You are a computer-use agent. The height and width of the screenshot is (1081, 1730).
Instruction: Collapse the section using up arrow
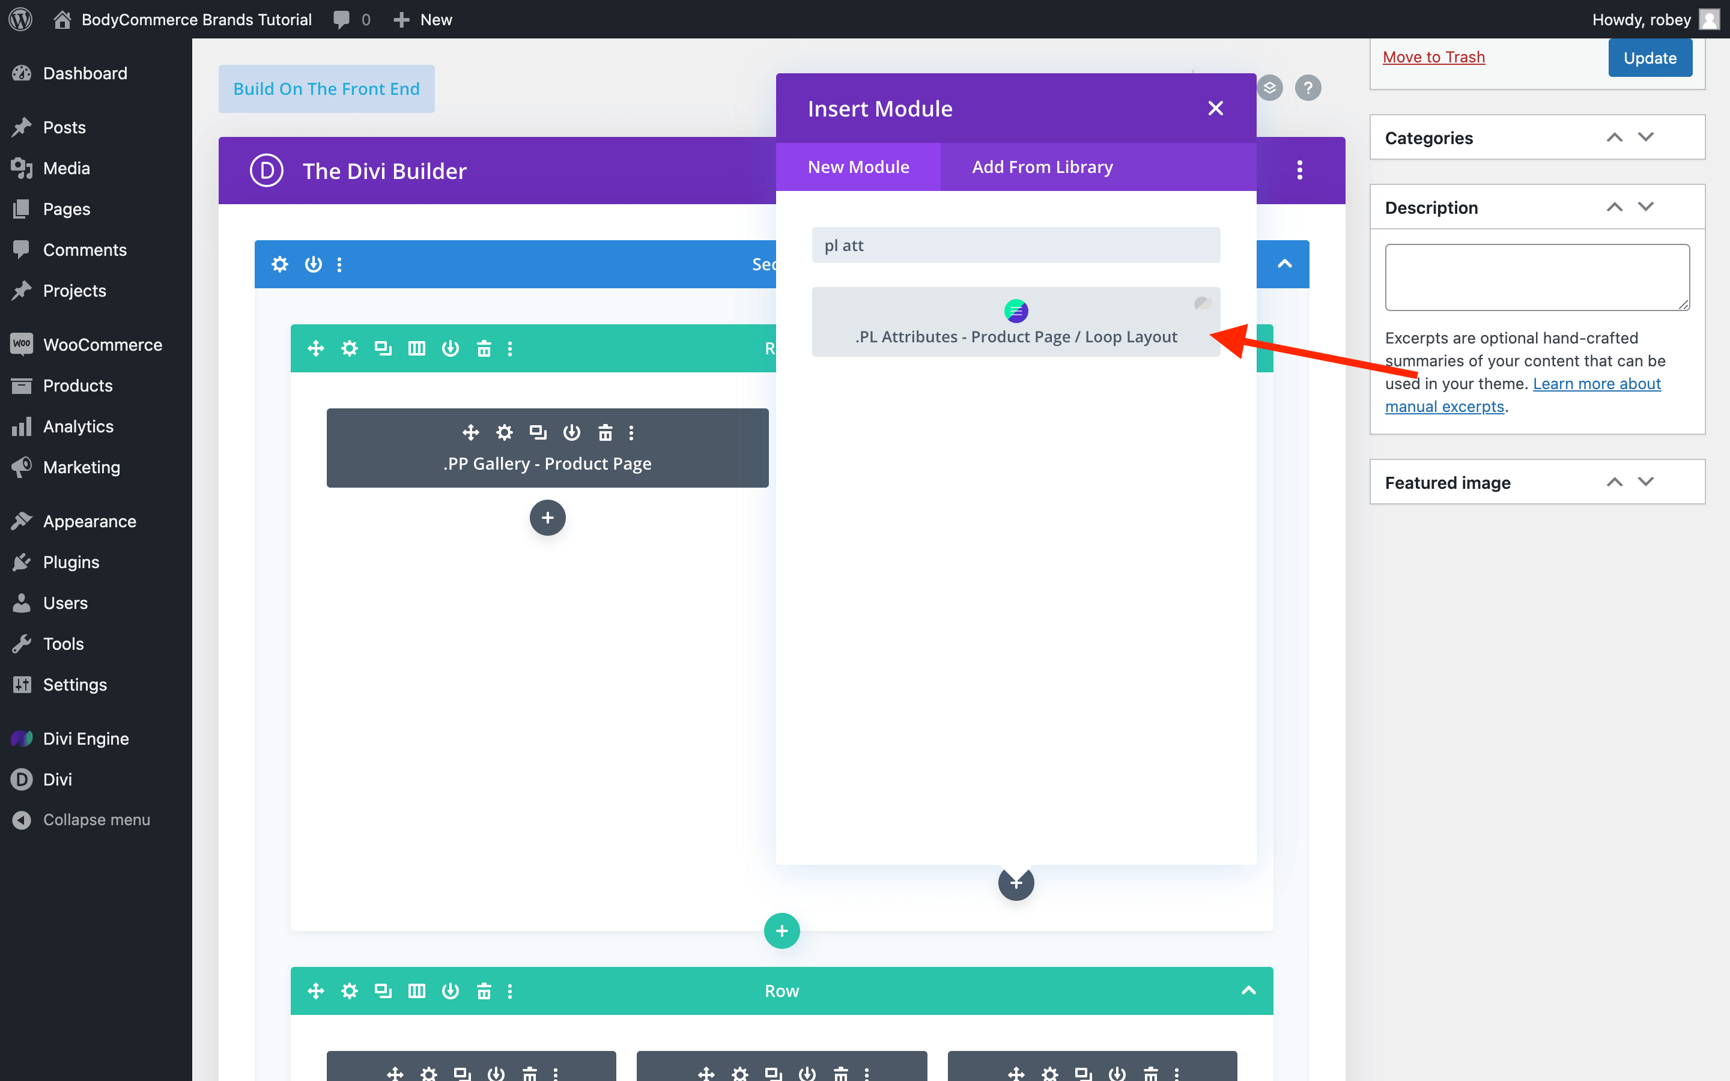[x=1283, y=264]
